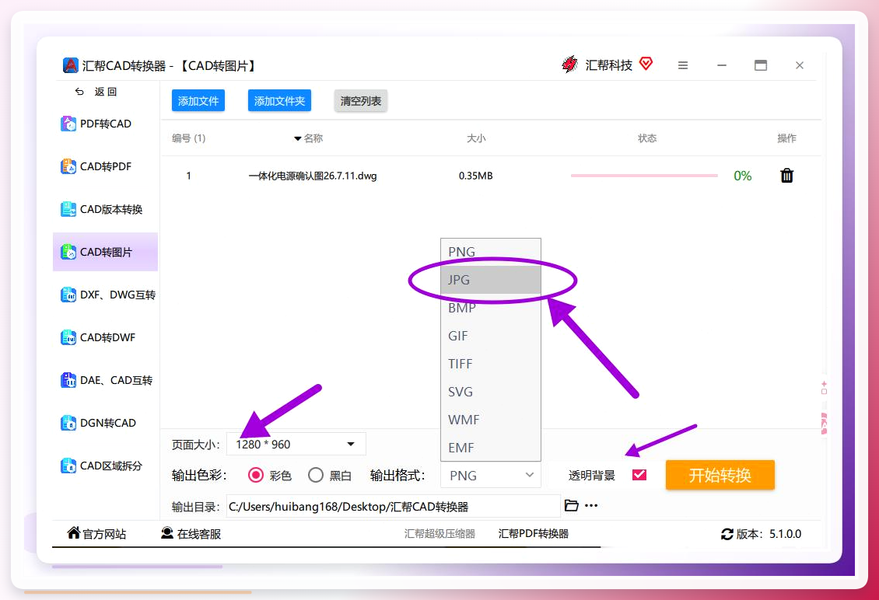Click the 开始转换 orange button
Image resolution: width=879 pixels, height=600 pixels.
click(x=720, y=475)
